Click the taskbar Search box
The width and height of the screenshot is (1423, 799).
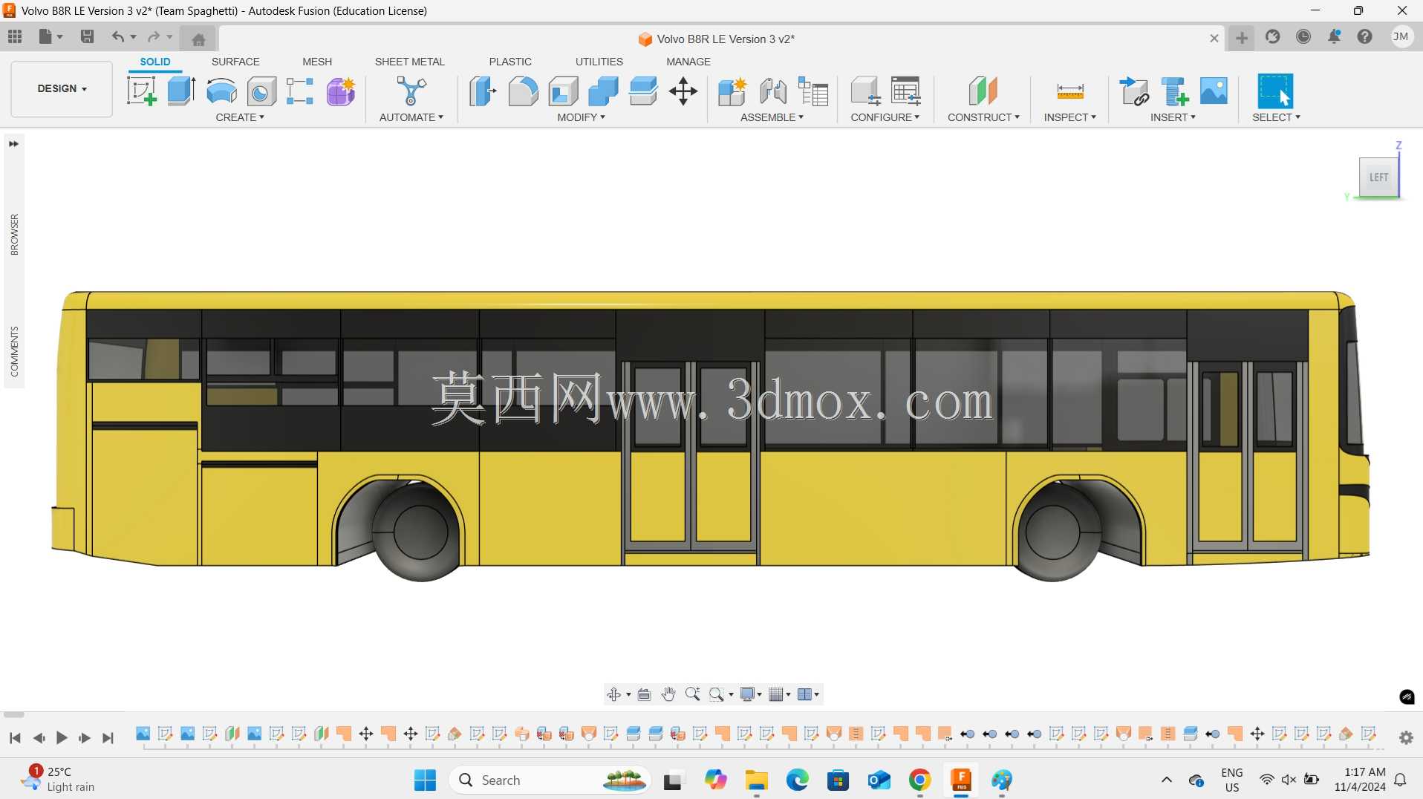point(550,780)
